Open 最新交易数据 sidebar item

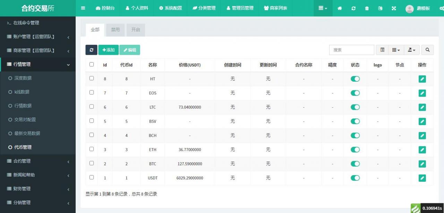38,133
